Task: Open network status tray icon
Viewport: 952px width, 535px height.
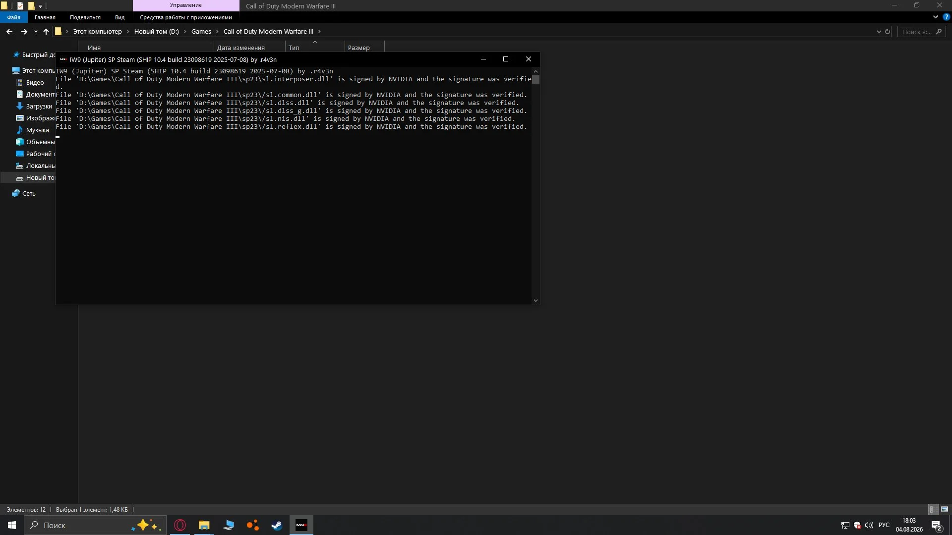Action: coord(845,525)
